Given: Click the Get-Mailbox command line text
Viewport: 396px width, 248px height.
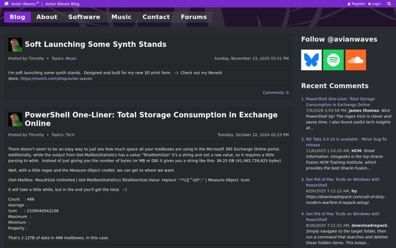Looking at the screenshot, I should (x=129, y=180).
